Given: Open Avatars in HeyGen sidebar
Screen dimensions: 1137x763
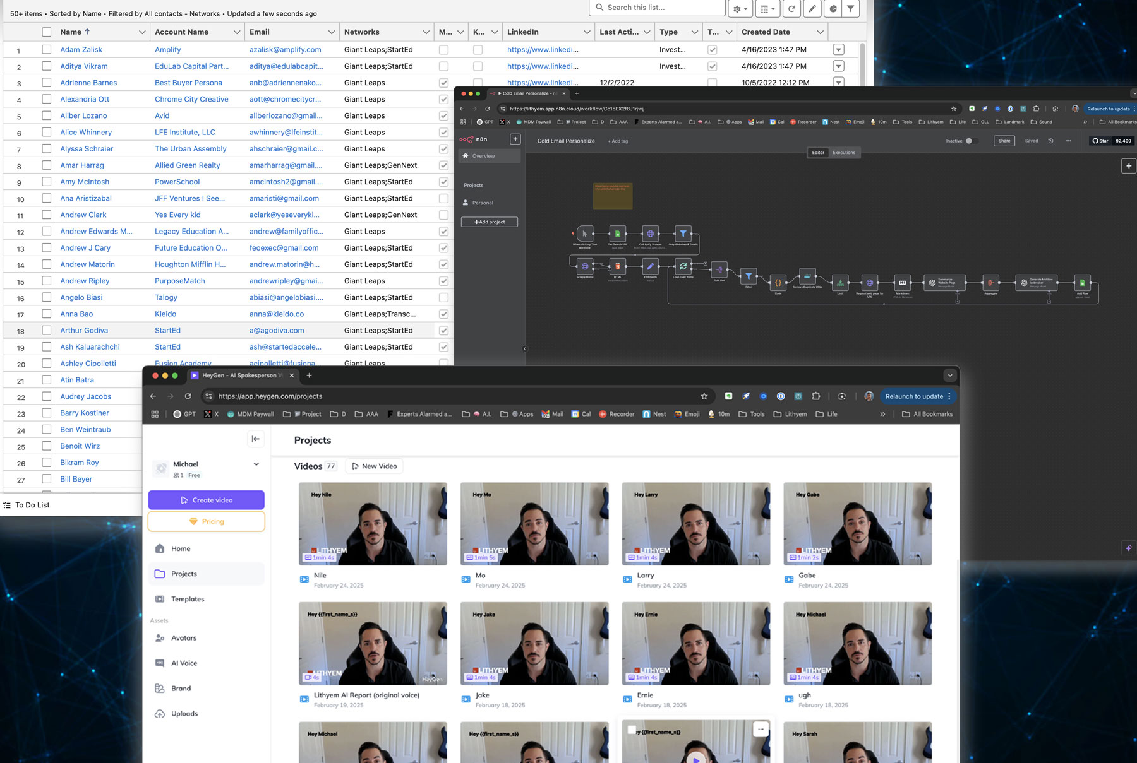Looking at the screenshot, I should click(x=183, y=638).
